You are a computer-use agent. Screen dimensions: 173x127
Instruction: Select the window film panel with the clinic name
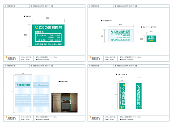click(23, 94)
